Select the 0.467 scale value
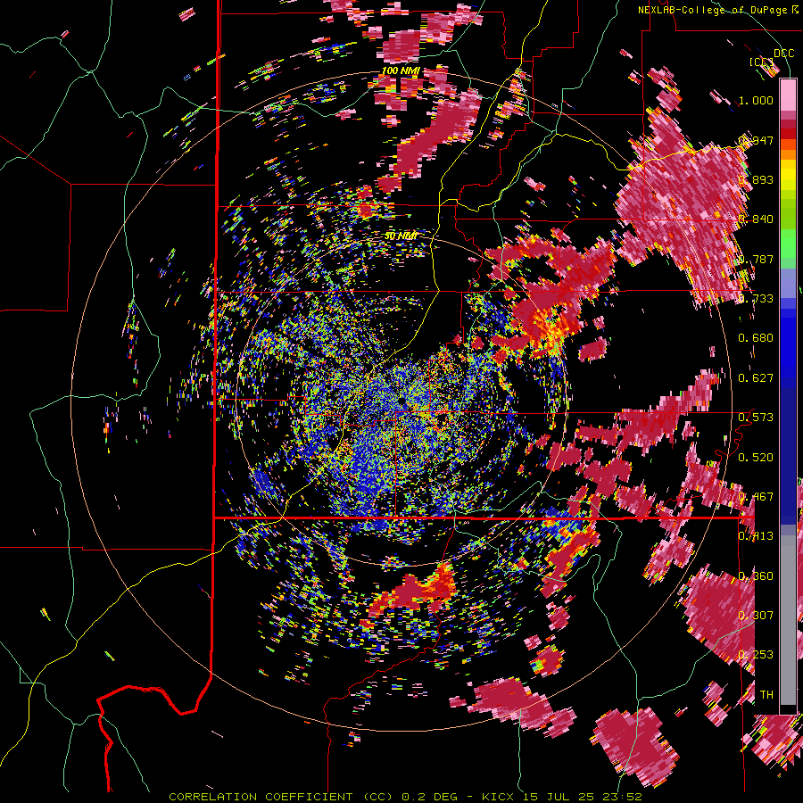Viewport: 803px width, 803px height. (756, 497)
